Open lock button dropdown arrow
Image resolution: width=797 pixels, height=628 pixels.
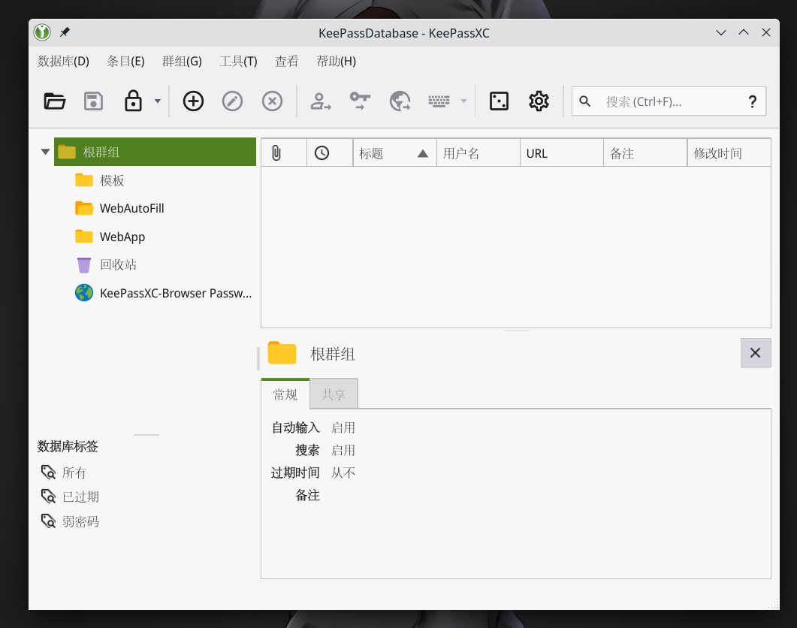point(158,101)
